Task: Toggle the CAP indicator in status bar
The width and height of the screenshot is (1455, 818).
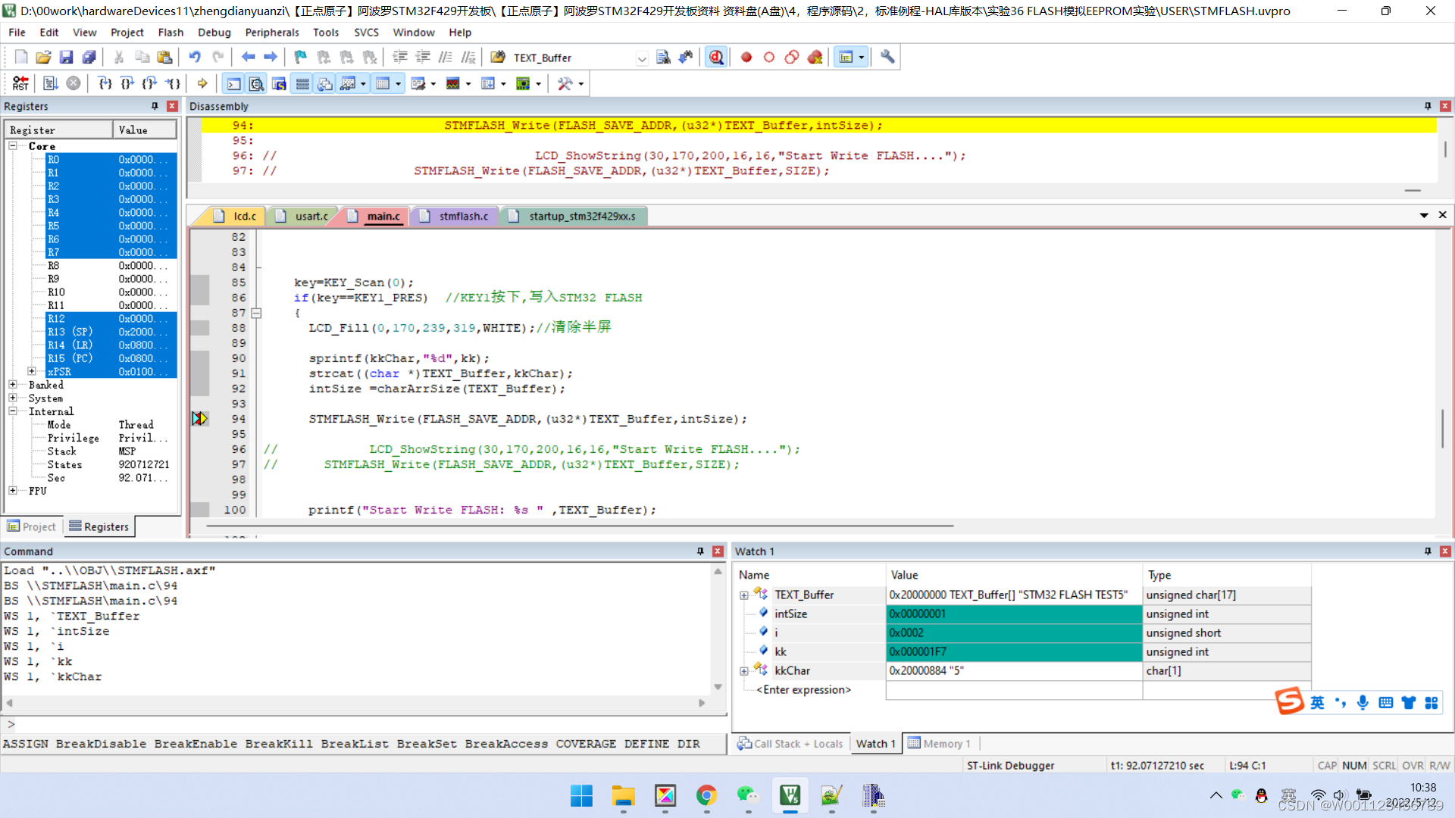Action: [1327, 765]
